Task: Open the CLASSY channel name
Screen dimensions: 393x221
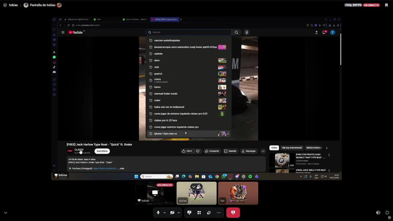Action: (79, 150)
